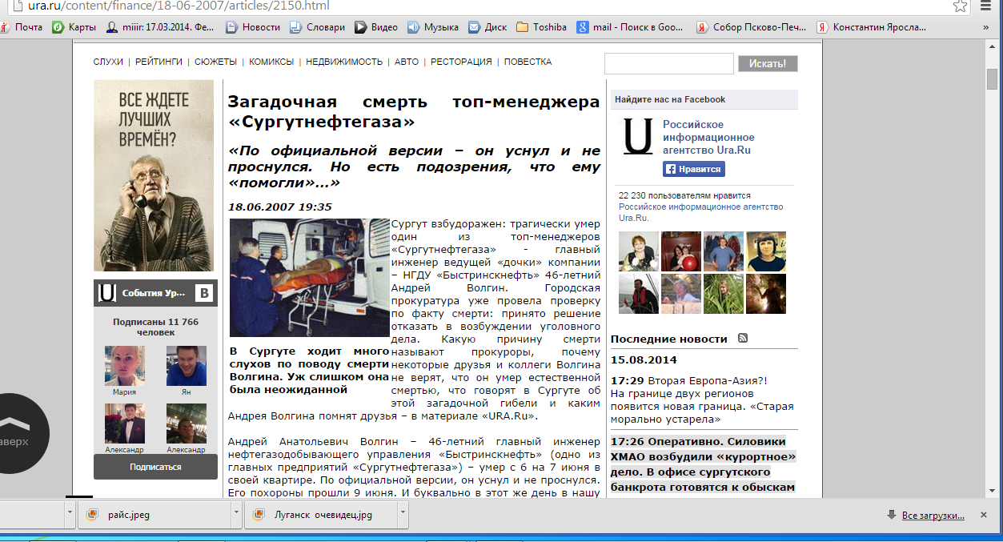Click the 22 230 пользователям нравится text
Viewport: 1003px width, 542px height.
(684, 195)
